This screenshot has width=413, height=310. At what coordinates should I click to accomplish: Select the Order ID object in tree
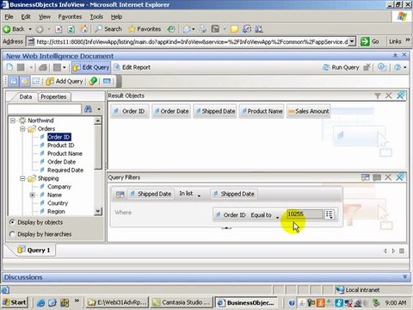click(x=59, y=137)
